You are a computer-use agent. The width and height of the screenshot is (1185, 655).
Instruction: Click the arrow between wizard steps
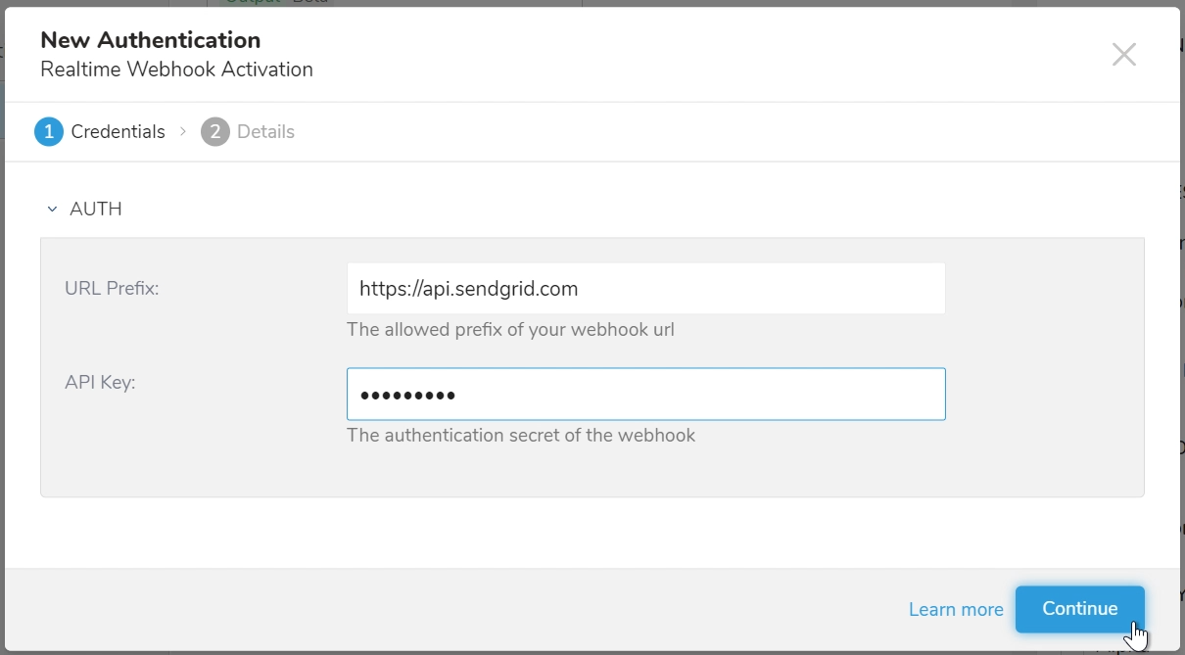[x=183, y=131]
